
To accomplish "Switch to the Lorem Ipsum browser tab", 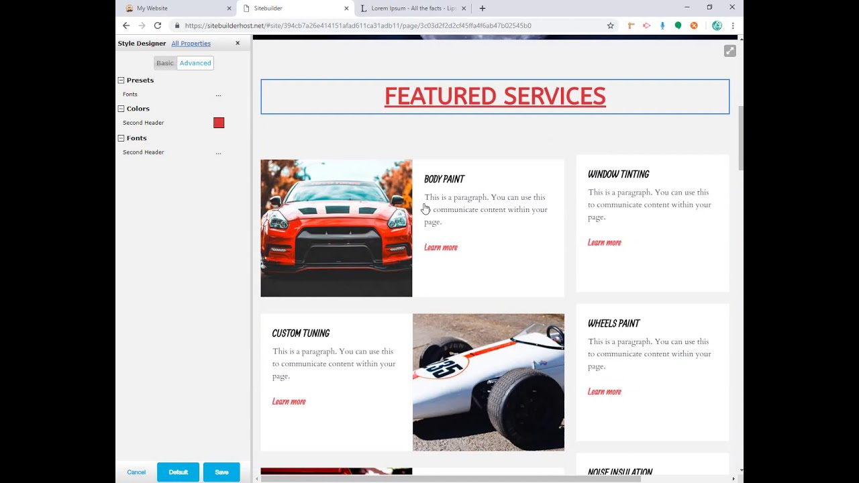I will point(413,8).
